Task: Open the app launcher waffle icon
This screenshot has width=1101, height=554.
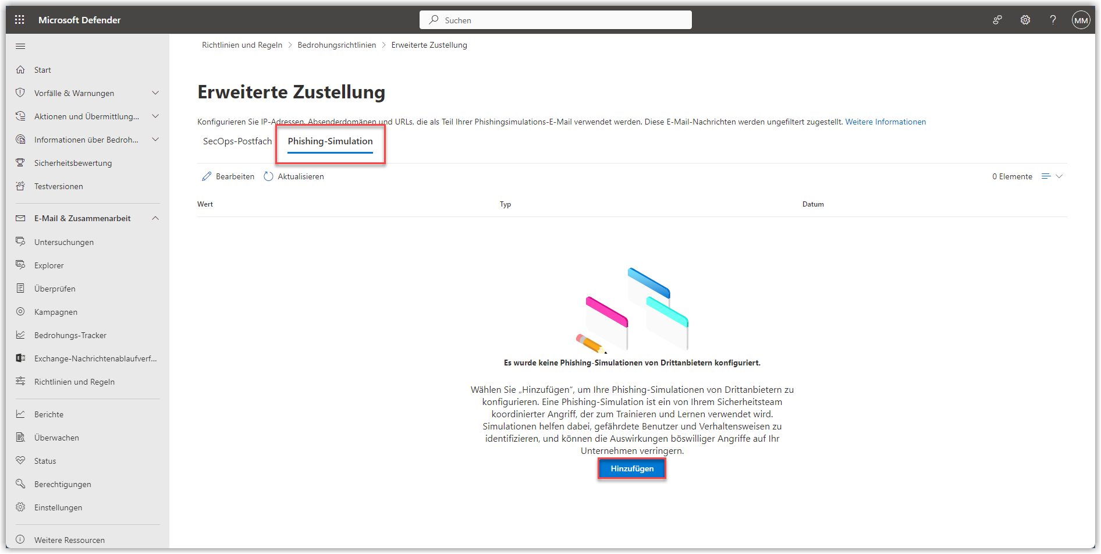Action: (x=19, y=20)
